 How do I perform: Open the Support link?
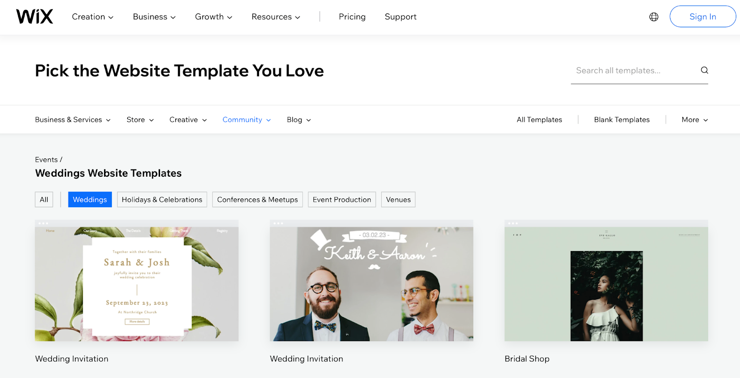[401, 17]
